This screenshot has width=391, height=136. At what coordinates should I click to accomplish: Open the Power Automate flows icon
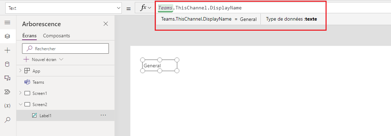7,92
